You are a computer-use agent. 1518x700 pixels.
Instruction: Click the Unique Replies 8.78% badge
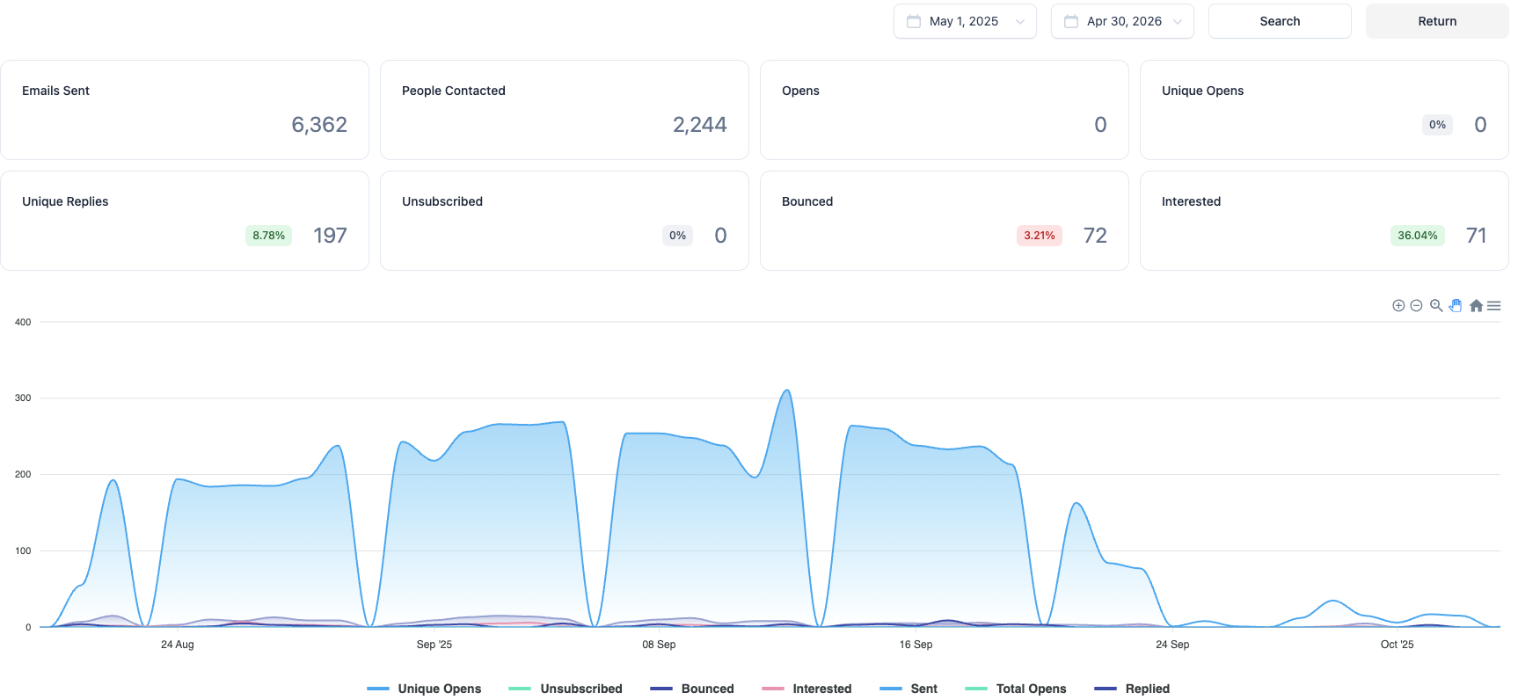pos(268,236)
